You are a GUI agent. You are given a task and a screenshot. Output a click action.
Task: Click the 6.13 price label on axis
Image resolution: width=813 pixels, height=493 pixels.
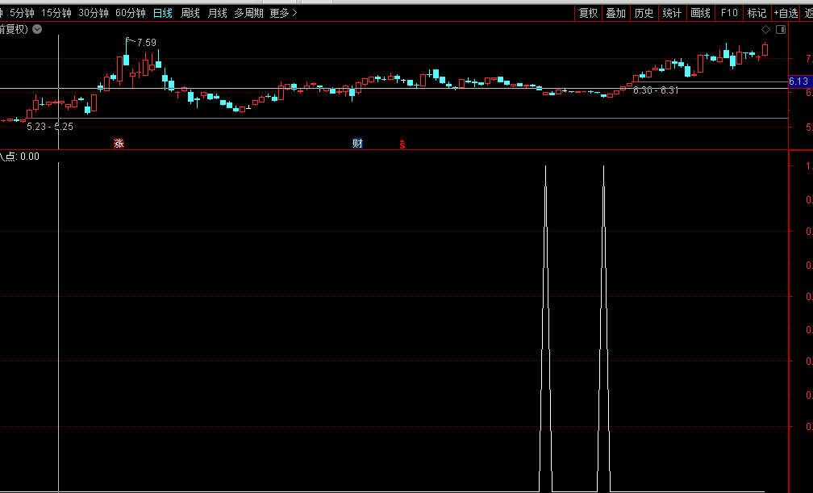click(x=798, y=81)
